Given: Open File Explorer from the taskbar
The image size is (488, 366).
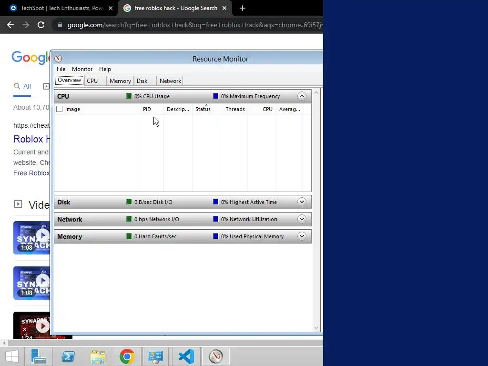Looking at the screenshot, I should tap(98, 356).
